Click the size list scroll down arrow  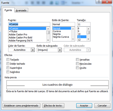(x=88, y=39)
